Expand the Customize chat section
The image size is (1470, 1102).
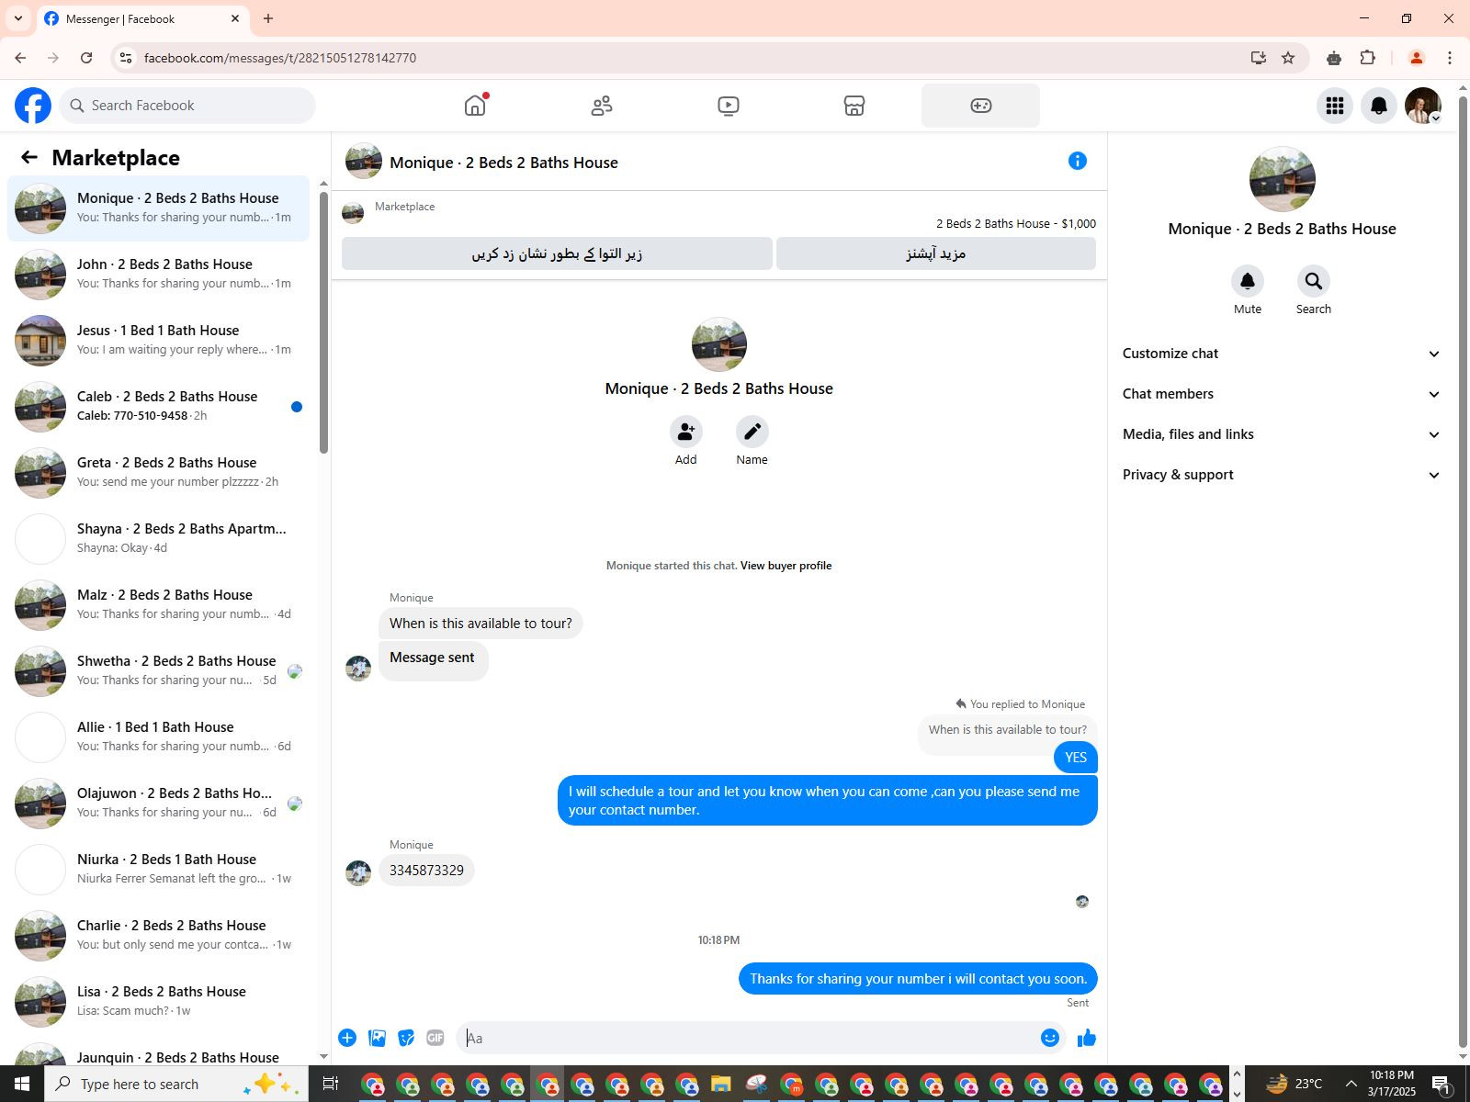coord(1282,354)
